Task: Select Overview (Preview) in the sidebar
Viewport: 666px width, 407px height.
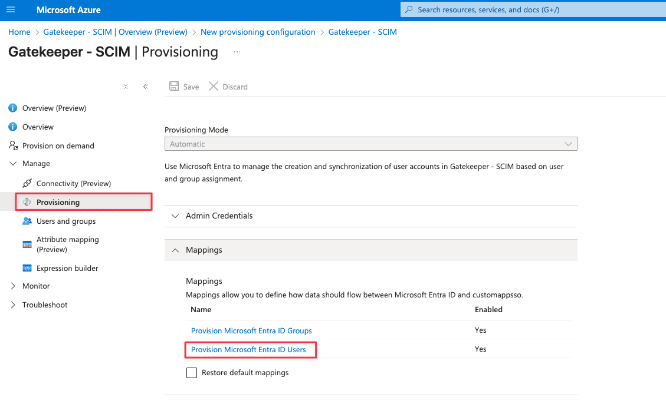Action: point(54,108)
